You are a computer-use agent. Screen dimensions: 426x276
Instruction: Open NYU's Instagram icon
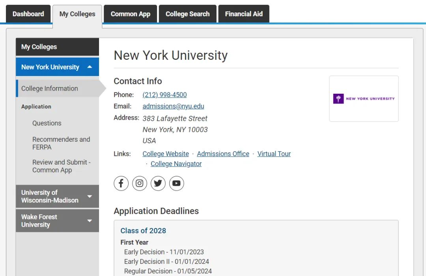(x=140, y=183)
